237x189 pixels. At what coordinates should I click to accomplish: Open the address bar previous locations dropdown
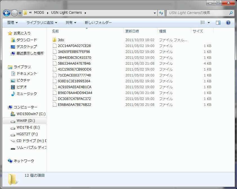pyautogui.click(x=155, y=13)
